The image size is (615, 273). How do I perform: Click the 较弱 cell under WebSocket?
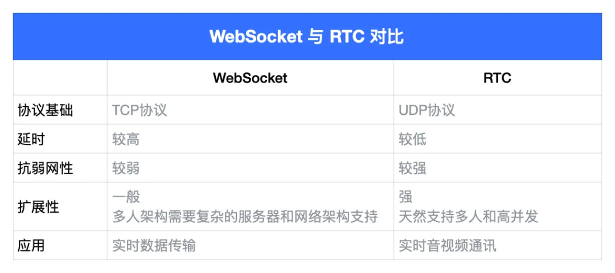[x=126, y=168]
